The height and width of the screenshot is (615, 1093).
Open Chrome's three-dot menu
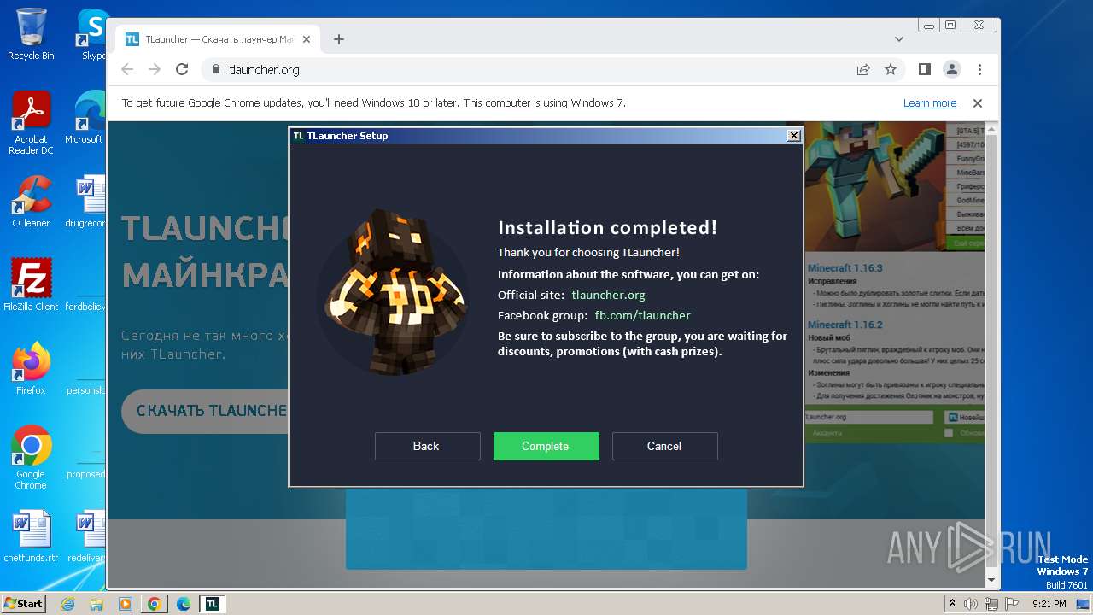point(979,70)
